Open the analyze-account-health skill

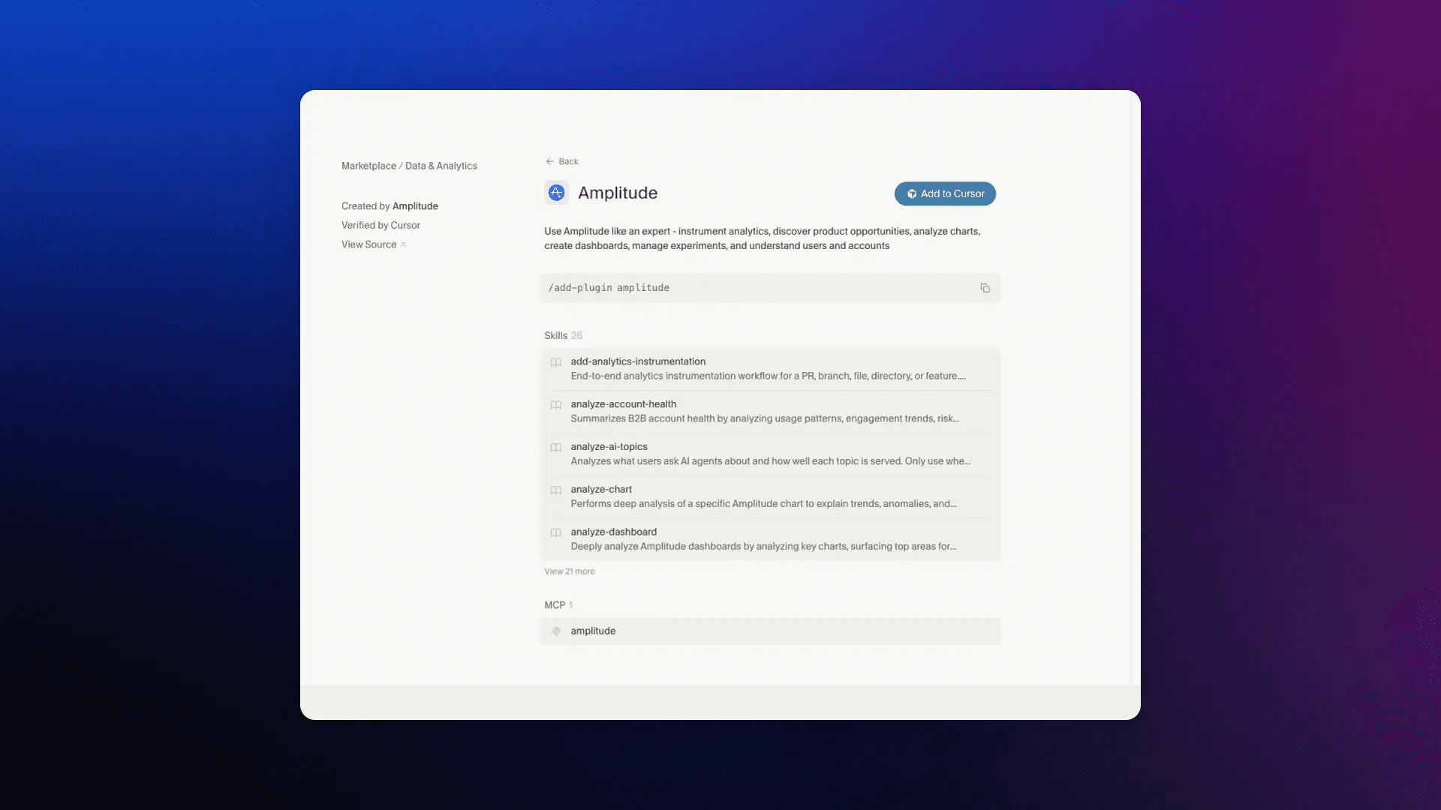(x=770, y=412)
